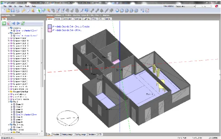Click the pencil-on-sheet draw icon
Screen dimensions: 221x139
58,10
